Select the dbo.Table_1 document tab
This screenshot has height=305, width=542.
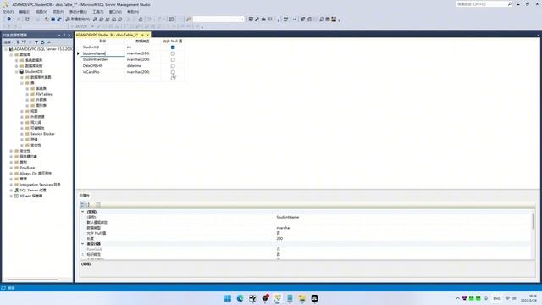tap(107, 35)
